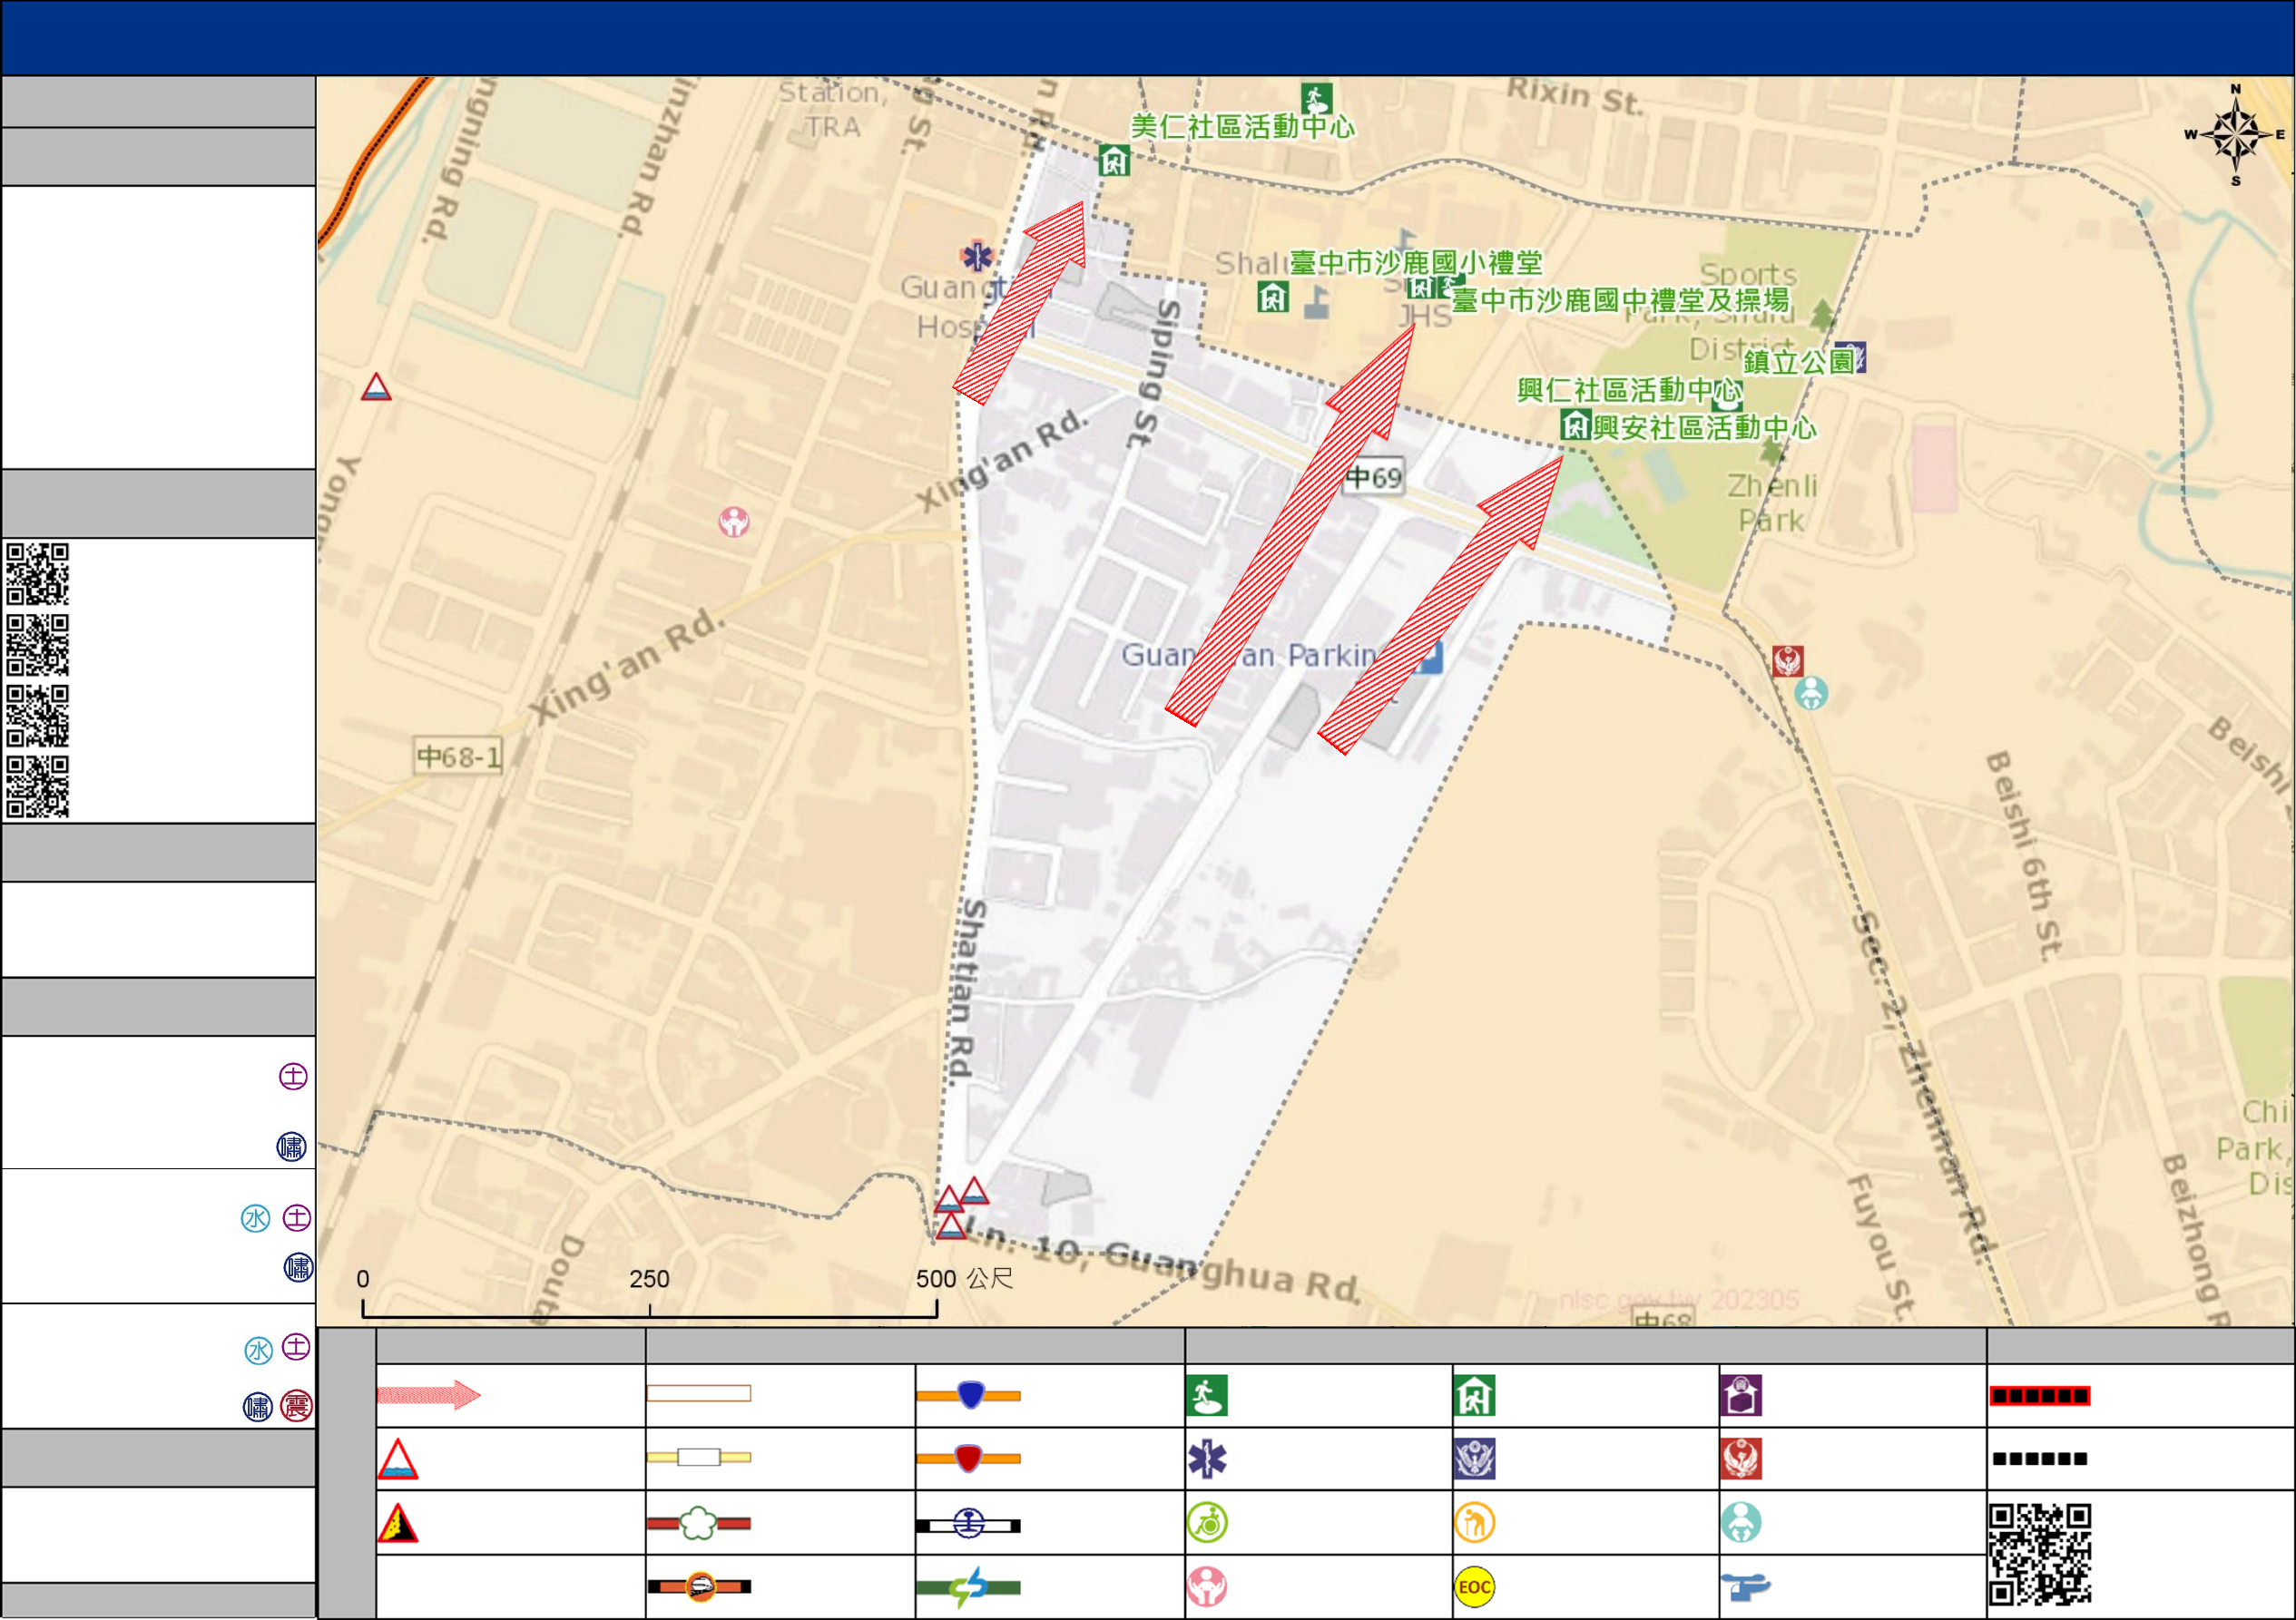Click the blue helicopter legend icon
The height and width of the screenshot is (1620, 2296).
pyautogui.click(x=1746, y=1587)
